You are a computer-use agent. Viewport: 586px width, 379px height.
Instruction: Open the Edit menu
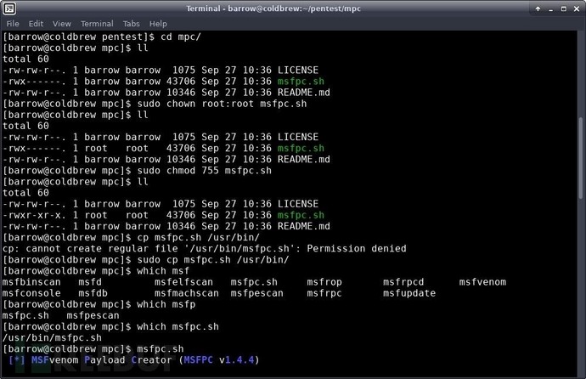36,24
